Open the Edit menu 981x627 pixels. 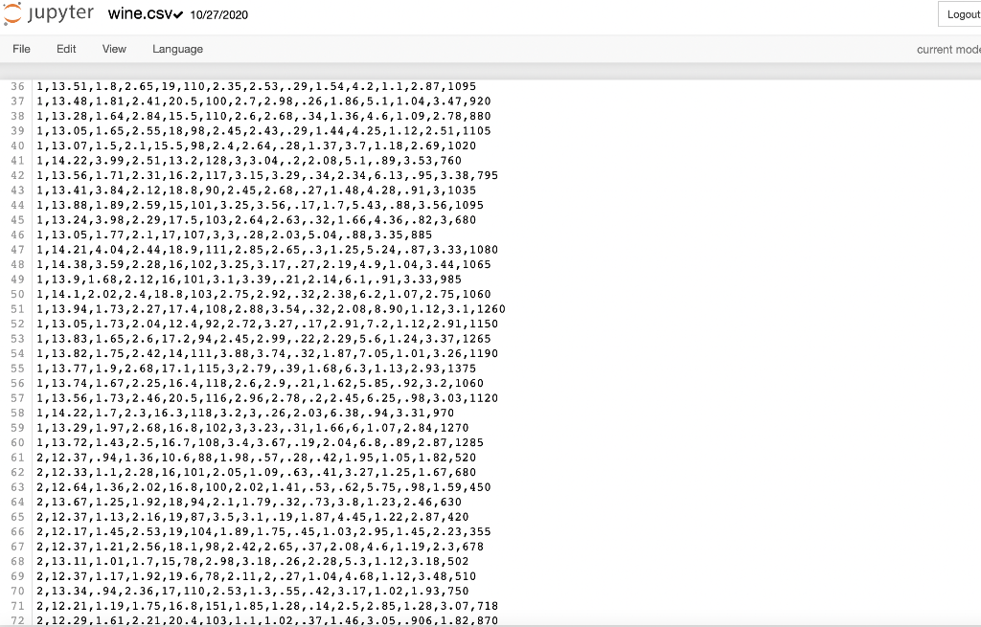[66, 49]
